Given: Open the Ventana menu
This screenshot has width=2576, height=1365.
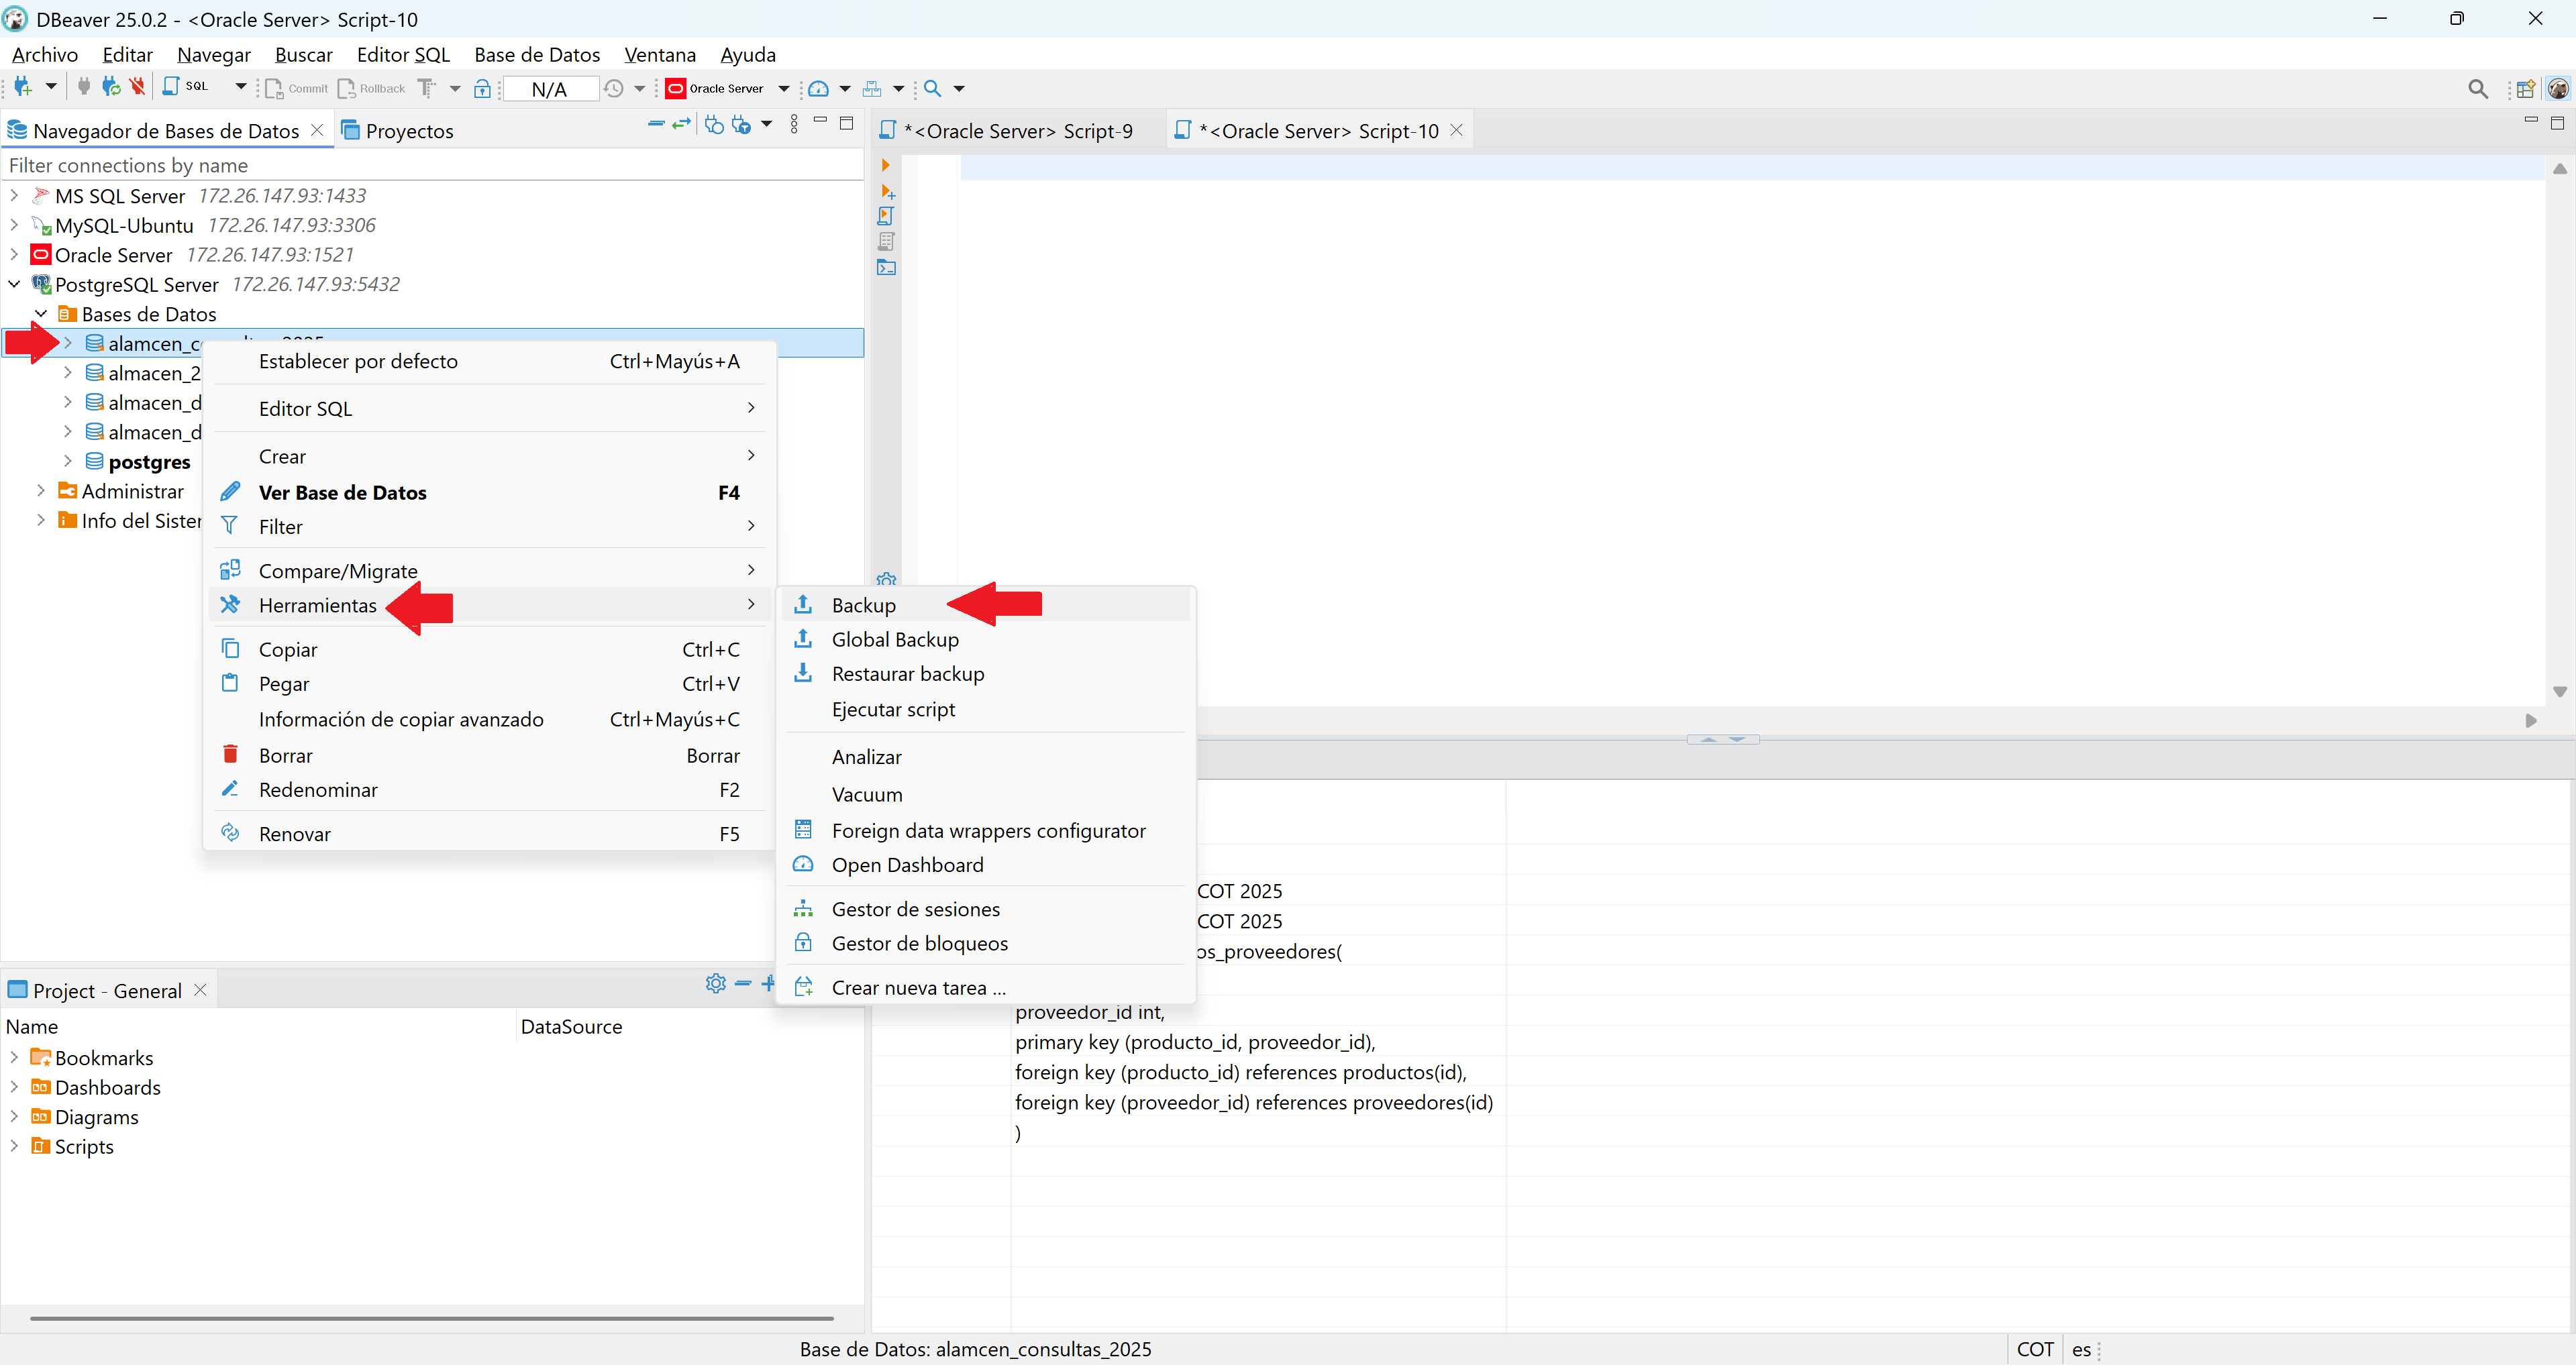Looking at the screenshot, I should pos(660,55).
